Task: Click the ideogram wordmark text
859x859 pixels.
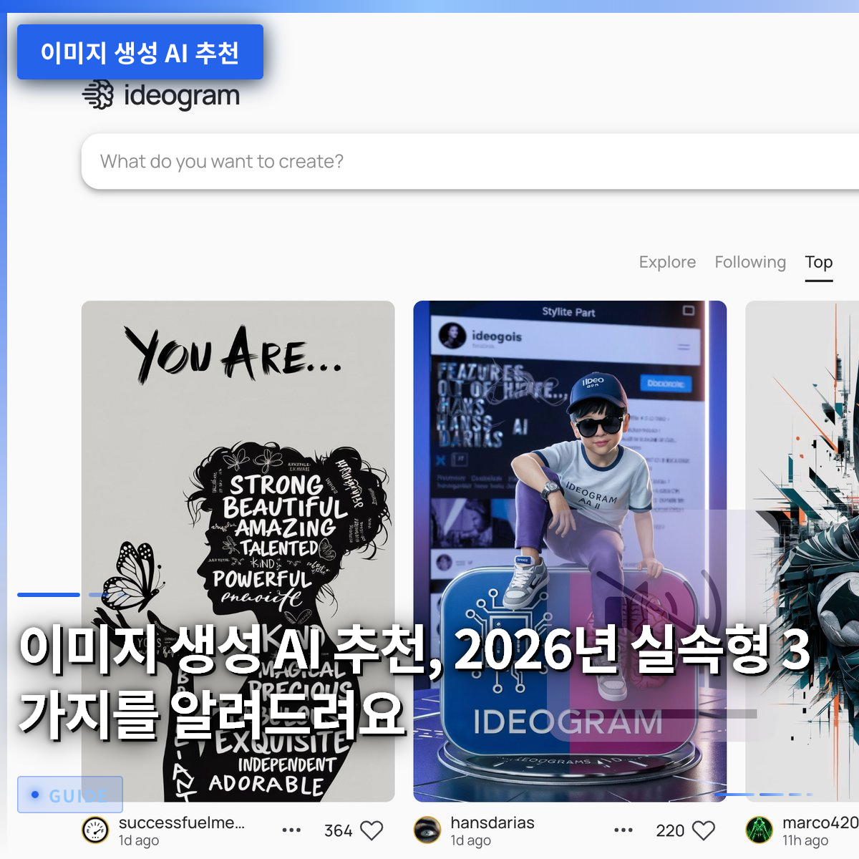Action: pyautogui.click(x=182, y=95)
